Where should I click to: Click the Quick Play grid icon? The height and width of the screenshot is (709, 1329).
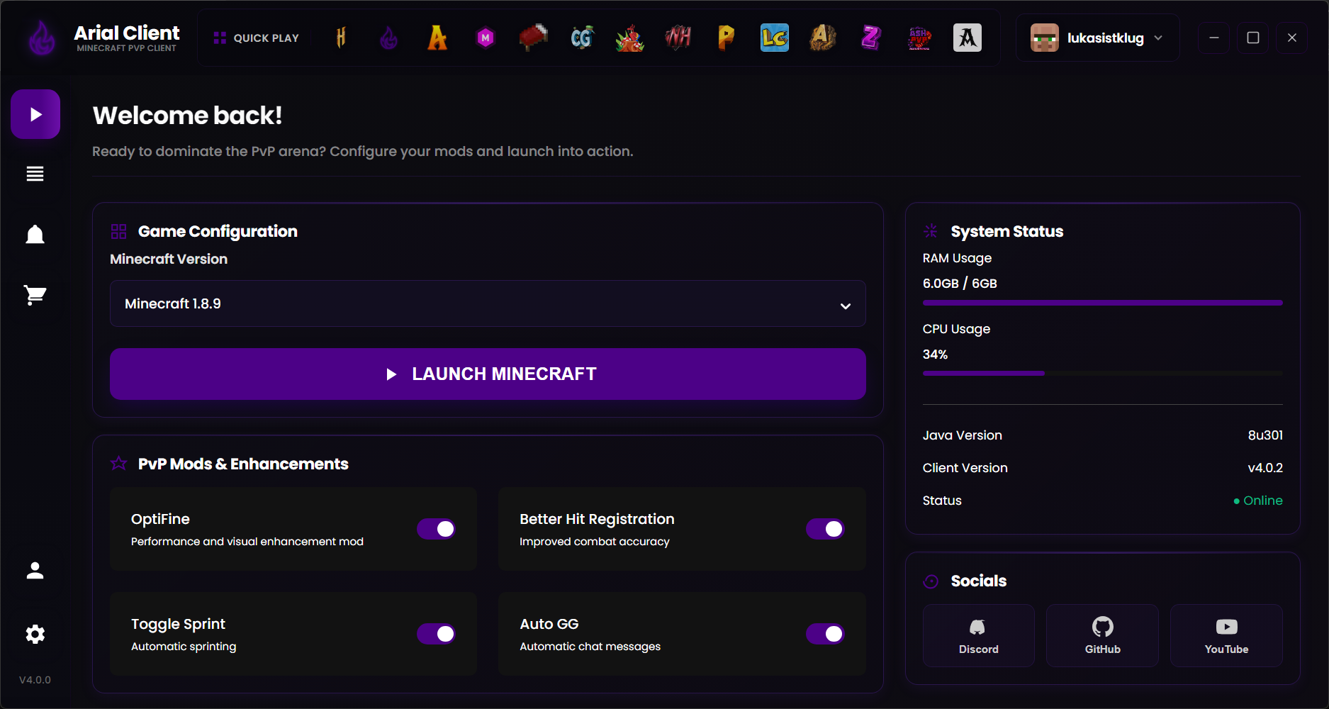220,38
